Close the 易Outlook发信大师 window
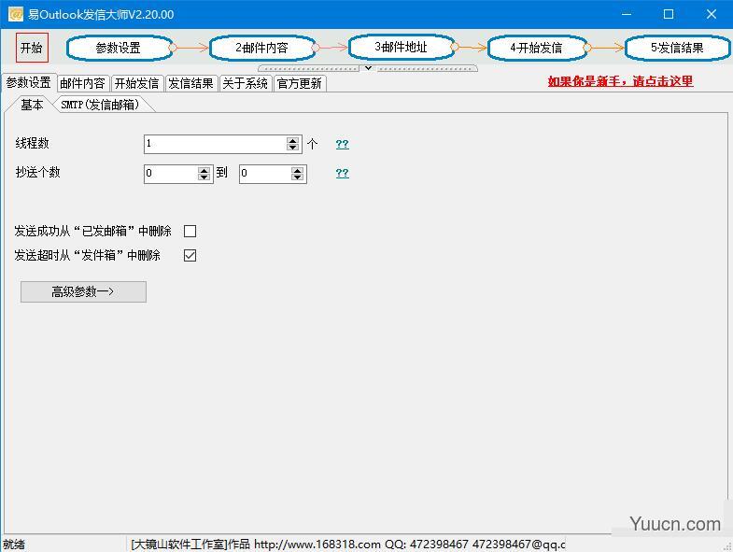This screenshot has width=733, height=552. tap(711, 14)
